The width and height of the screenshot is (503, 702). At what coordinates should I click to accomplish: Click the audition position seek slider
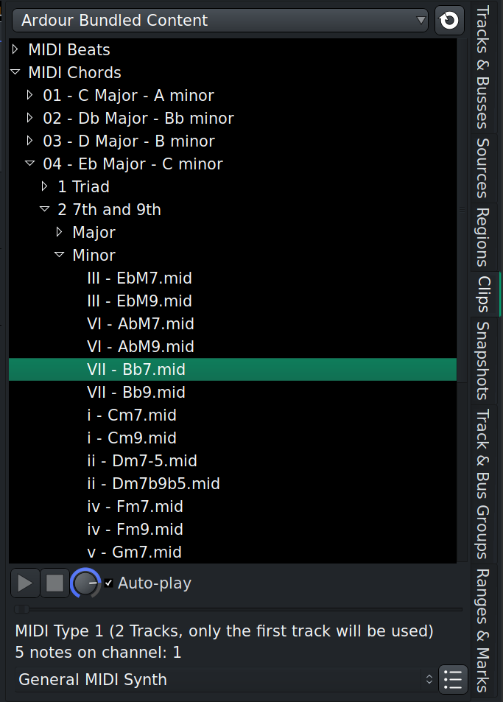point(238,609)
